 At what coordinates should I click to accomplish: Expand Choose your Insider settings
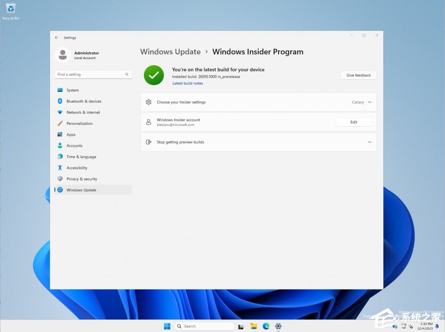181,102
